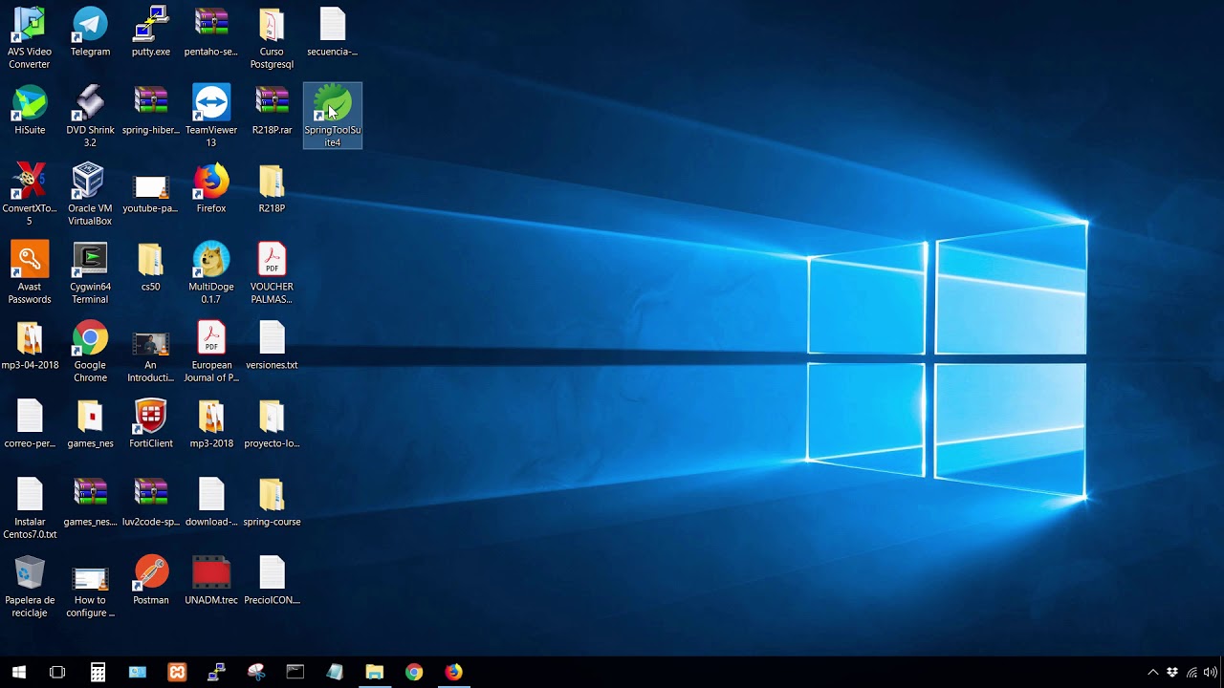The image size is (1224, 688).
Task: Select the proyecto-lo... folder icon
Action: click(x=272, y=424)
